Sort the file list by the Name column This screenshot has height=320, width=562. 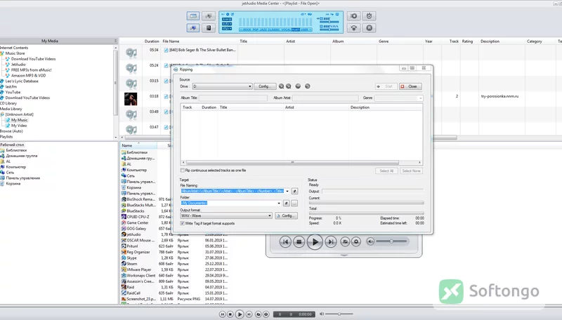coord(138,146)
